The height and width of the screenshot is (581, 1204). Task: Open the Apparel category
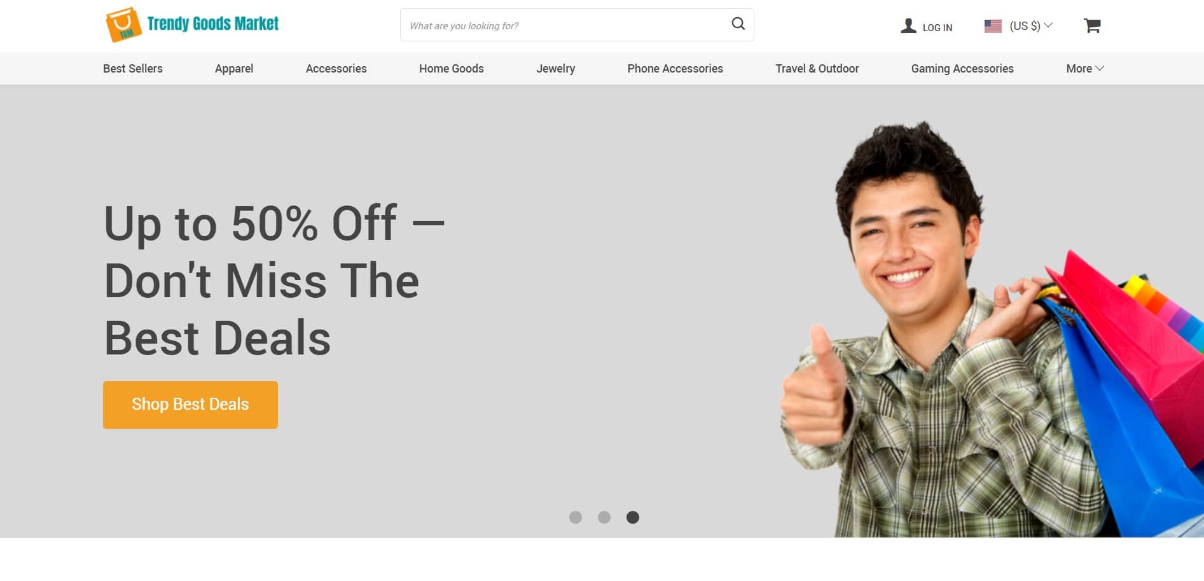coord(234,68)
